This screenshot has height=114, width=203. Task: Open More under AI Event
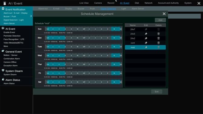tap(6, 46)
